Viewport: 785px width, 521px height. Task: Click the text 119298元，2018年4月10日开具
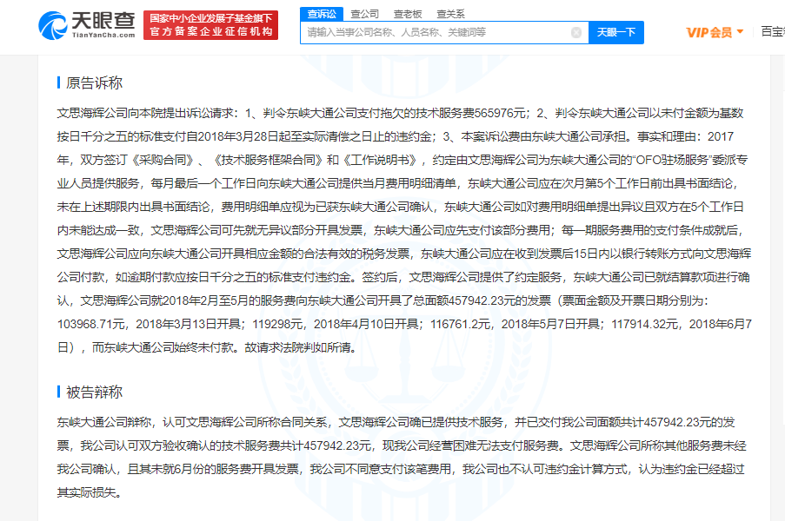tap(336, 324)
